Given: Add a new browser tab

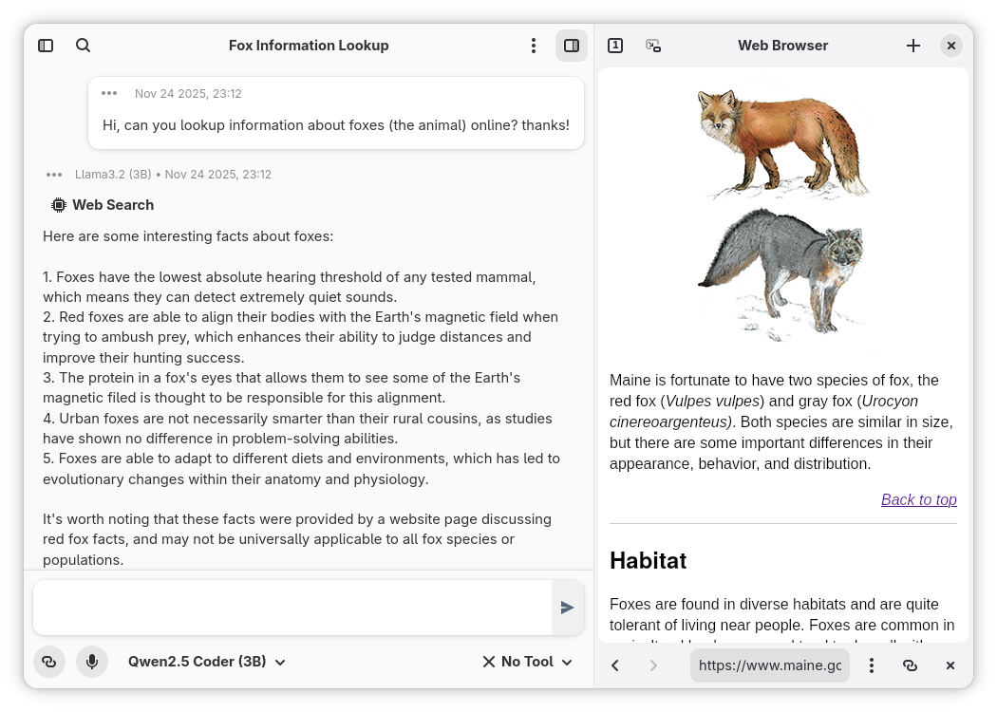Looking at the screenshot, I should pyautogui.click(x=913, y=46).
